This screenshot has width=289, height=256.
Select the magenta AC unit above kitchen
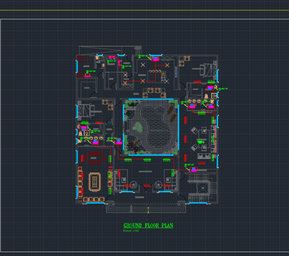(156, 59)
